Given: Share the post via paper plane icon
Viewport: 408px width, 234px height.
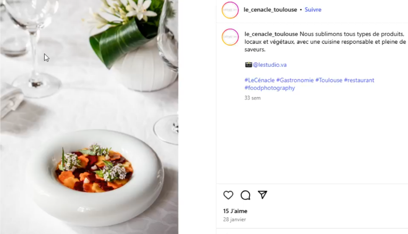Looking at the screenshot, I should coord(263,195).
